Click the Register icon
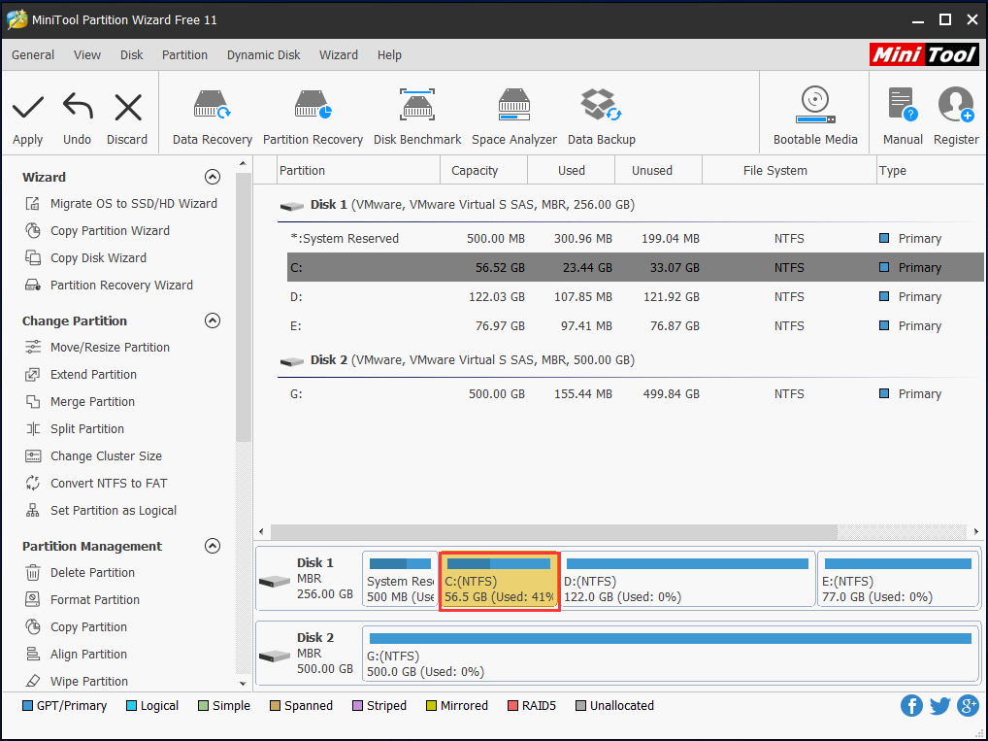The width and height of the screenshot is (988, 741). (x=955, y=114)
